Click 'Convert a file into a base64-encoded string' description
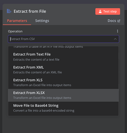The height and width of the screenshot is (133, 127). tap(44, 111)
